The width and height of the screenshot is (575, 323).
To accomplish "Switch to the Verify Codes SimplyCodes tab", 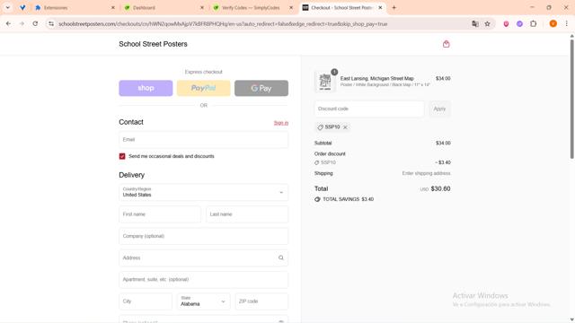I will 252,8.
